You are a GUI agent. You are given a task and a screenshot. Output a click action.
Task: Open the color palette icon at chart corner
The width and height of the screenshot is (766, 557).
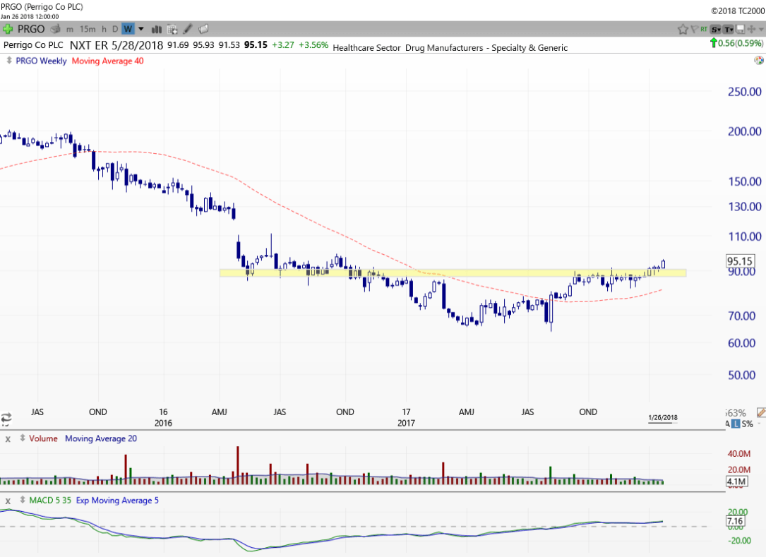click(x=758, y=61)
